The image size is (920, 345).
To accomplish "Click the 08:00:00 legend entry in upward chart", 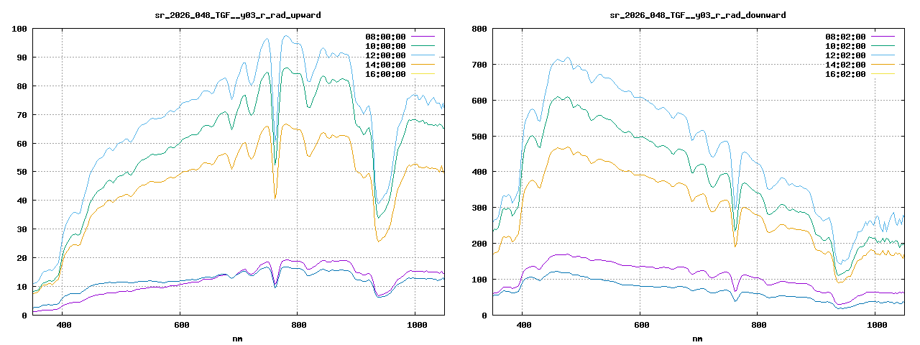I will pos(385,37).
